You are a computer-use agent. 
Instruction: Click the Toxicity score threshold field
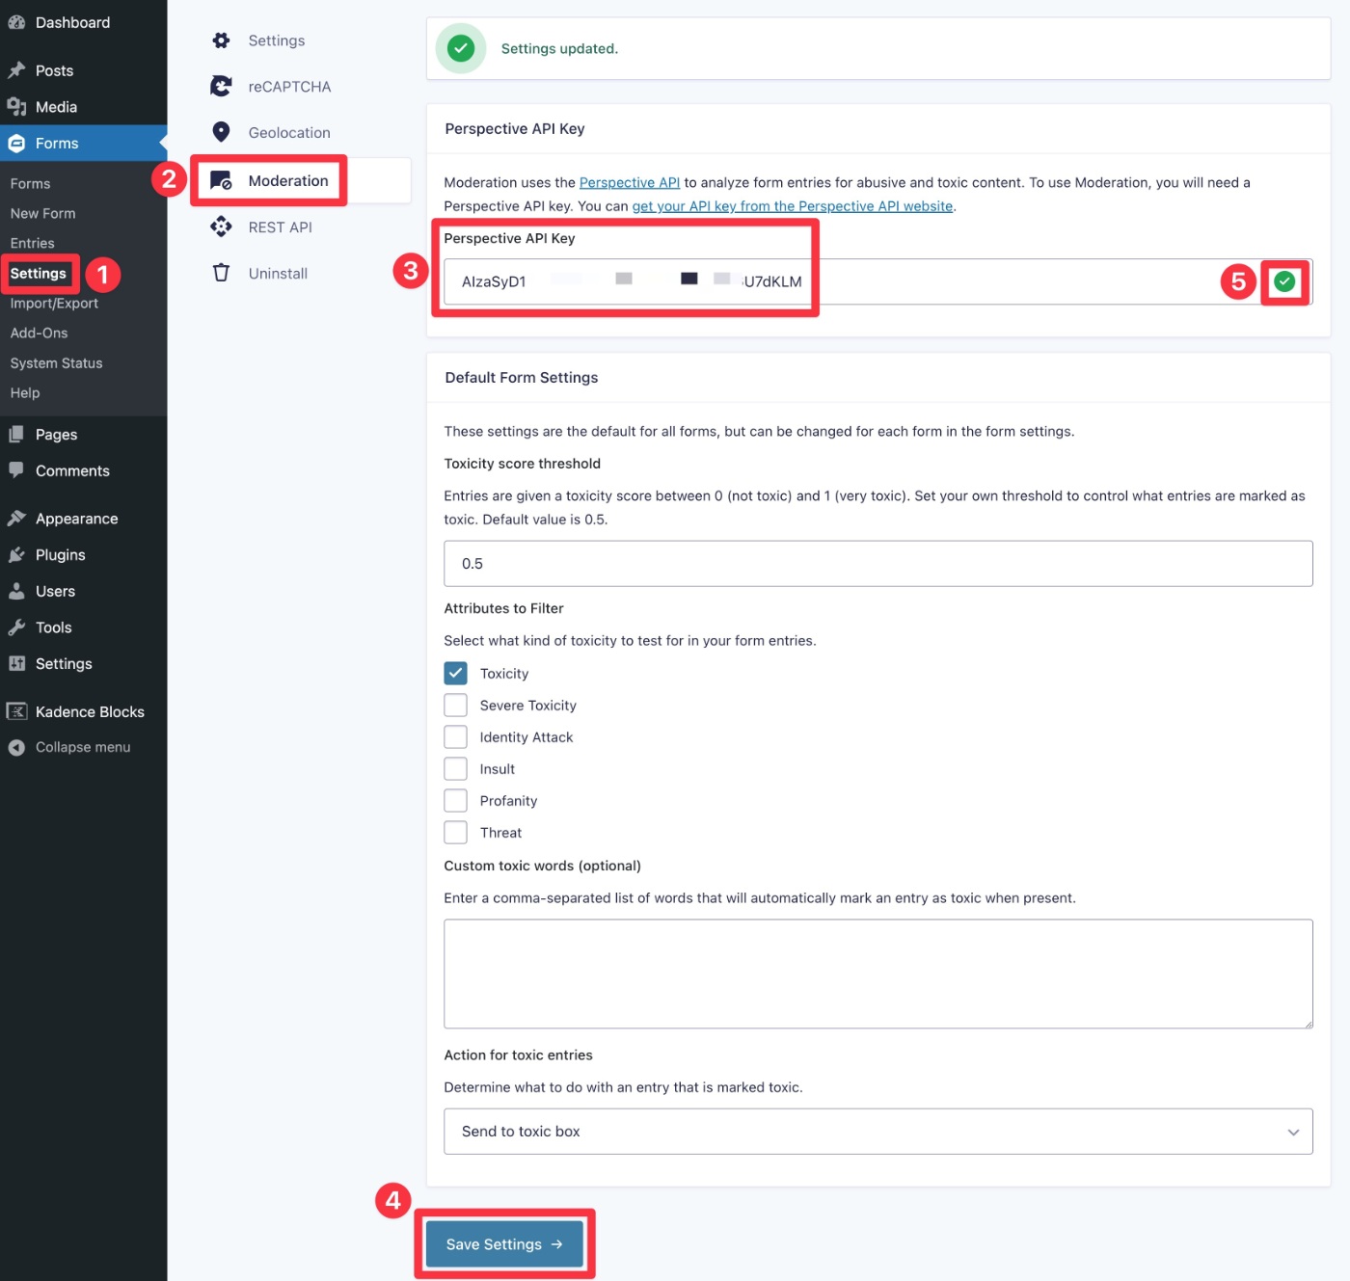coord(877,564)
